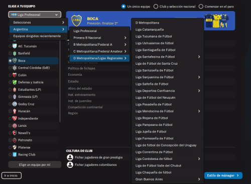Expand Liga Cordobesa de fútbol submenu arrow
This screenshot has height=184, width=251.
199,159
